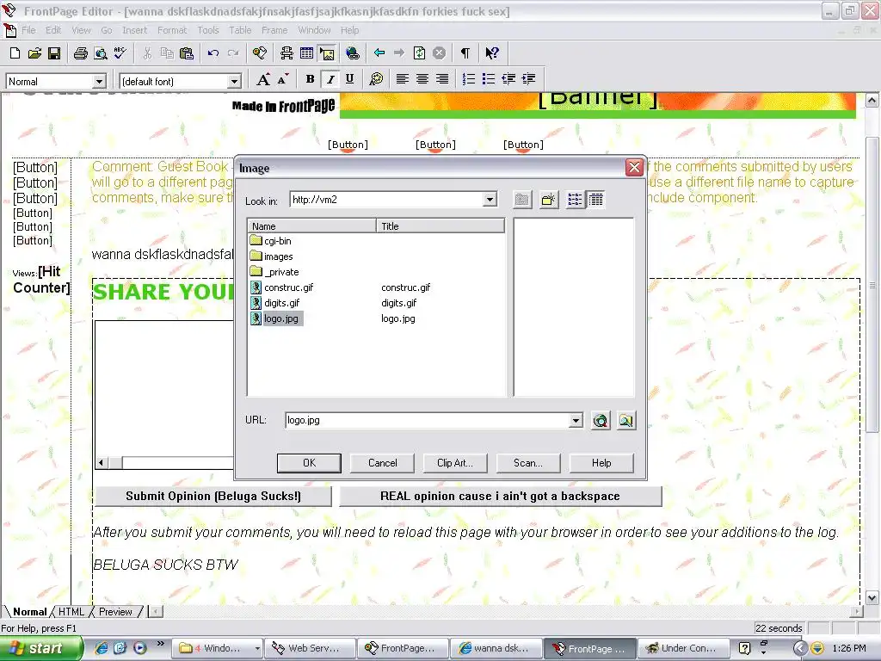This screenshot has height=661, width=881.
Task: Expand the Look in http://vm2 dropdown
Action: (490, 200)
